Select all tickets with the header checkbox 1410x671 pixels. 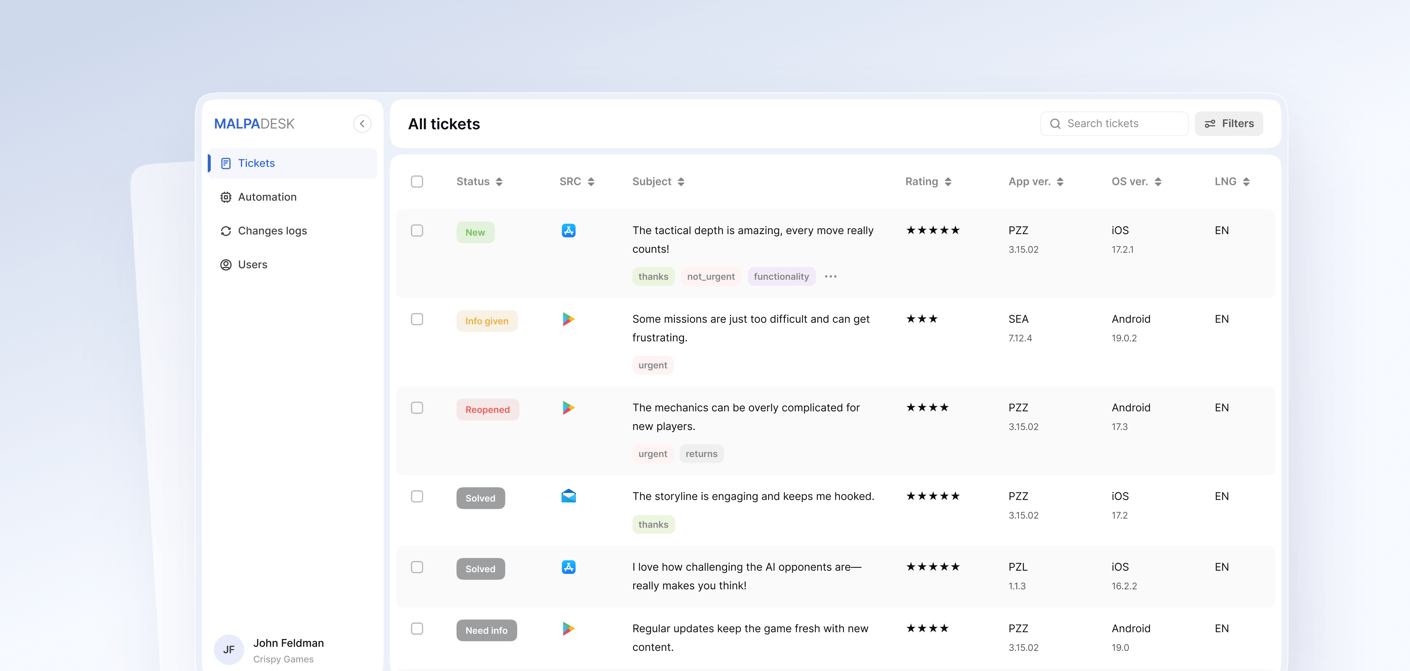point(417,182)
